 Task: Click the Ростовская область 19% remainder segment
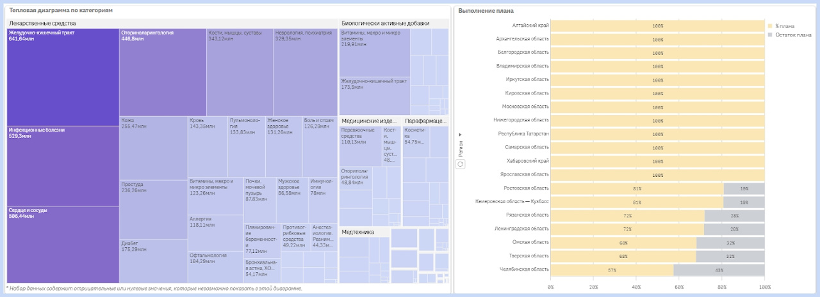[744, 188]
